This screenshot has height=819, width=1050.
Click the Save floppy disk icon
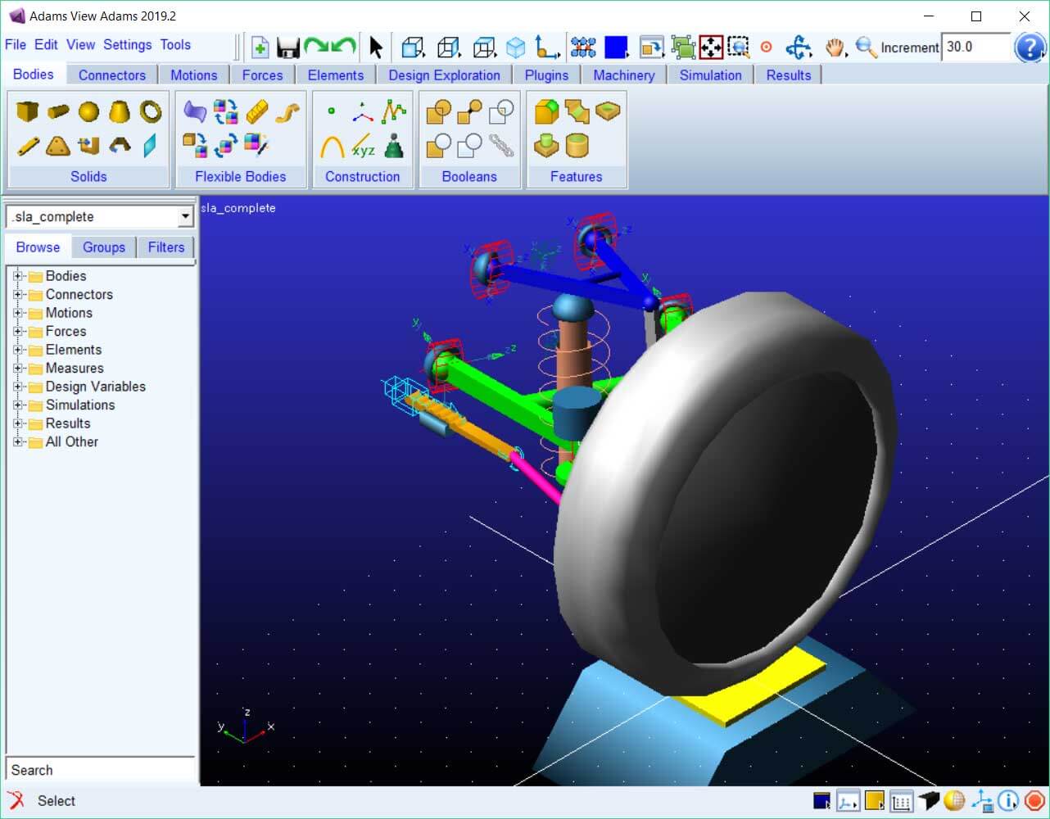(287, 48)
